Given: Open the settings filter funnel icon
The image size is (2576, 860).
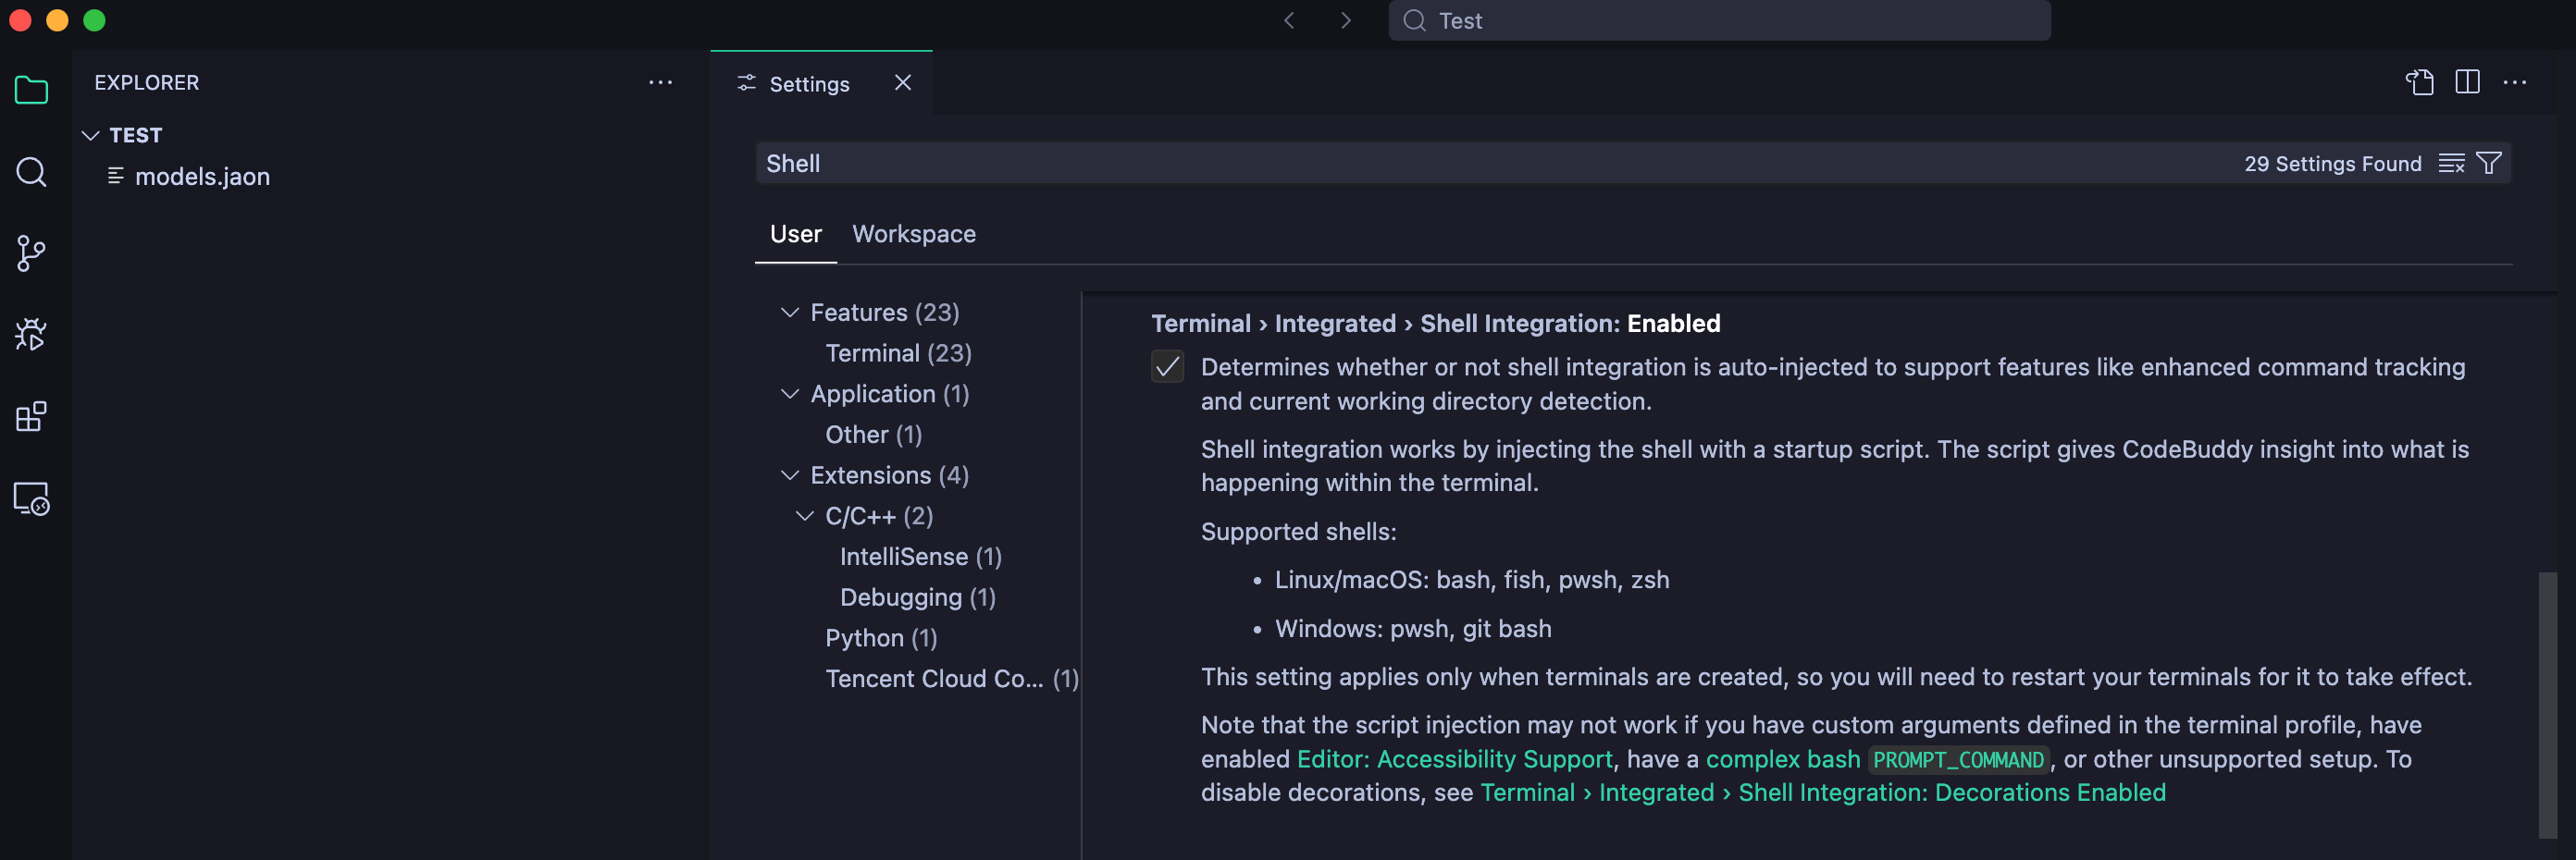Looking at the screenshot, I should point(2489,164).
